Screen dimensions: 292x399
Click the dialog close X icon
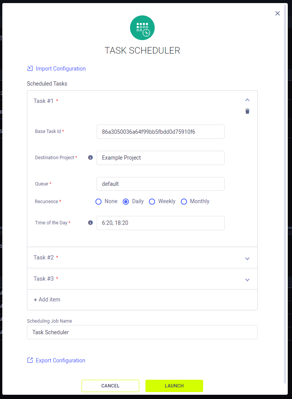[277, 13]
